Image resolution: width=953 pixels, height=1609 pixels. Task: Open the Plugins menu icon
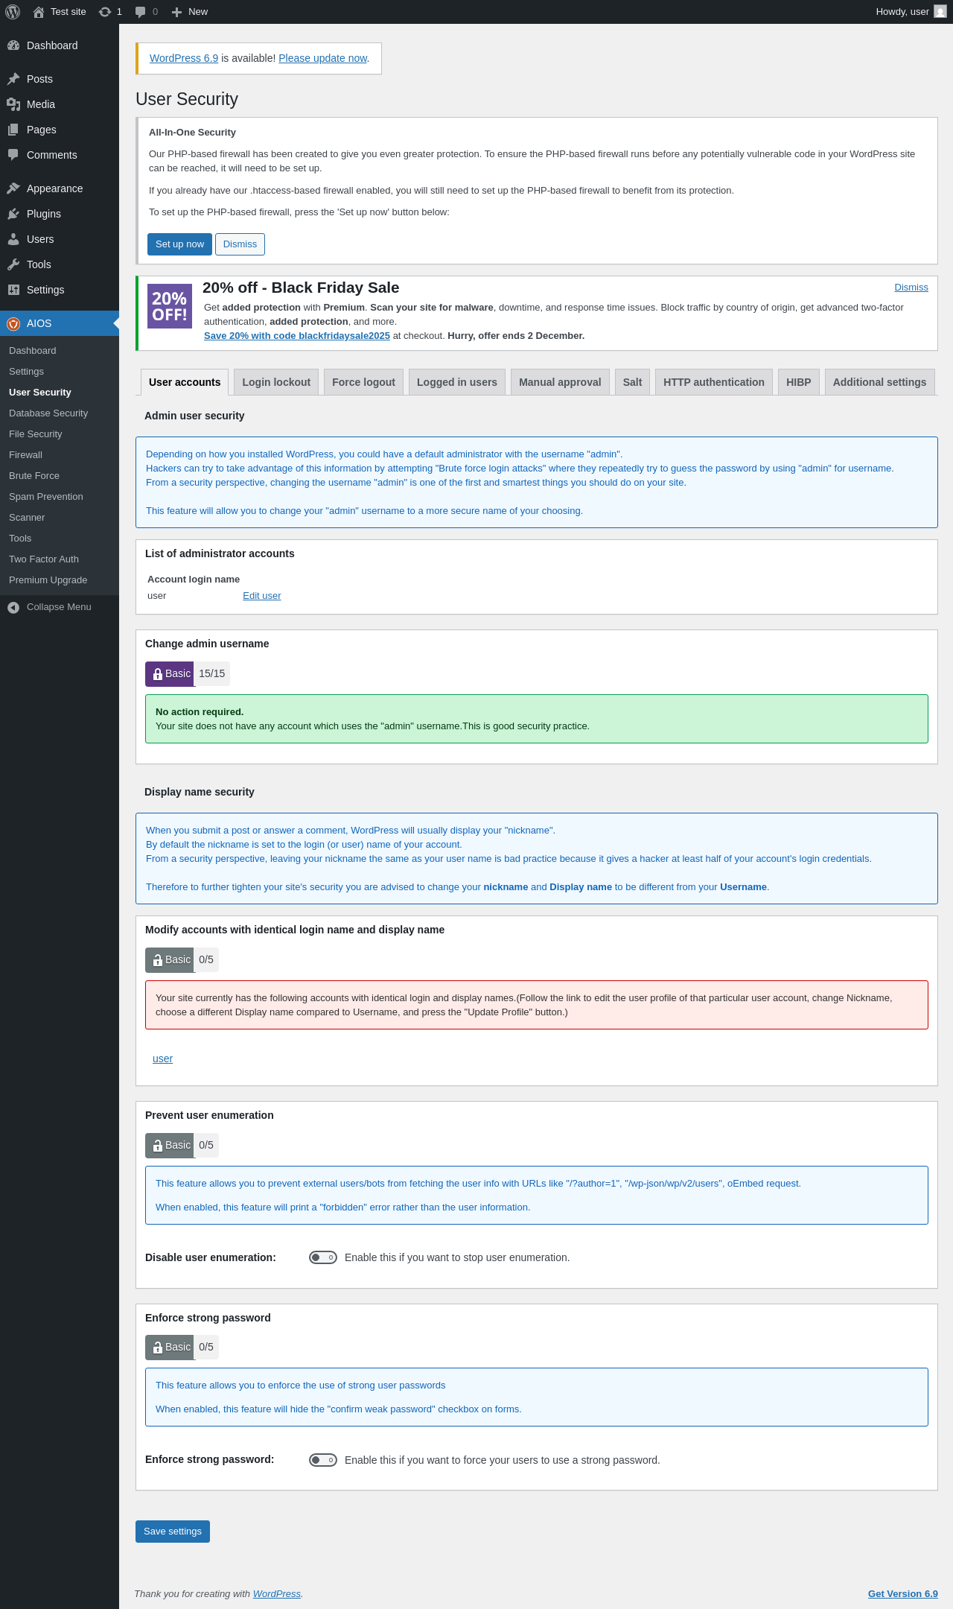(13, 214)
